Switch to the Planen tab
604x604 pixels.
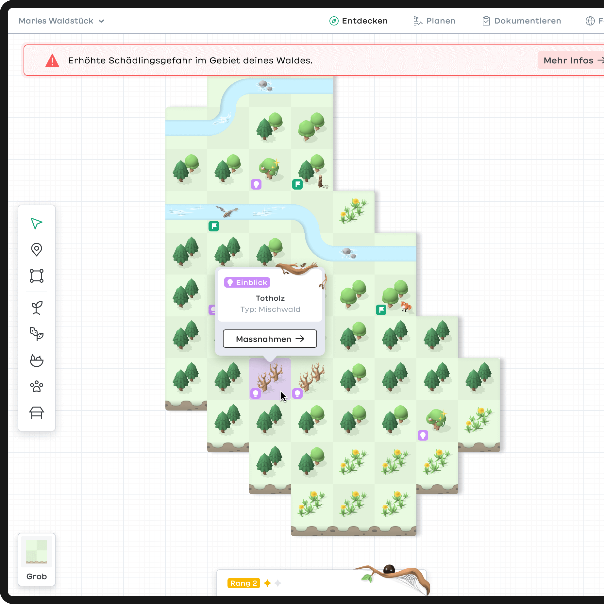(x=434, y=21)
